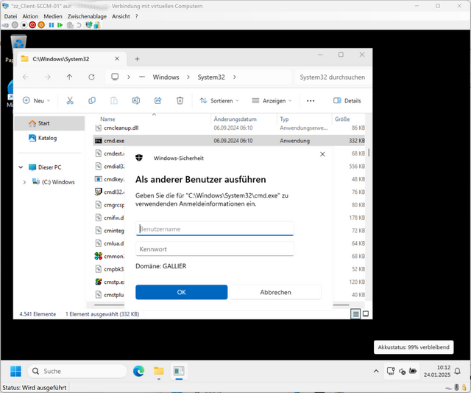Click the Paste icon in Explorer toolbar
The height and width of the screenshot is (393, 471).
tap(114, 101)
